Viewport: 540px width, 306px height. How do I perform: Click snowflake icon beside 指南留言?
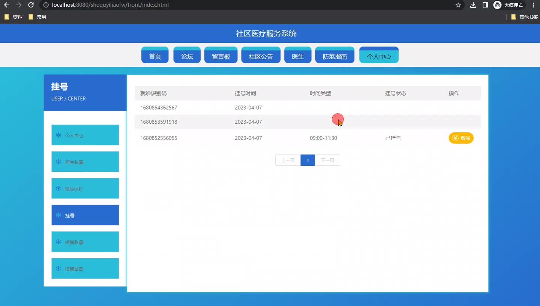point(58,268)
